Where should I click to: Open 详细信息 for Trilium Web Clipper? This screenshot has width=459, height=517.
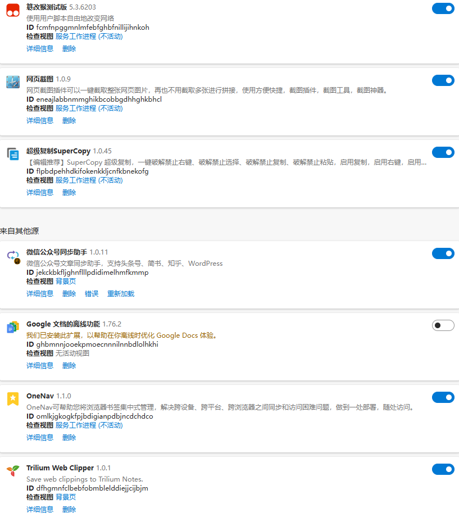click(40, 510)
